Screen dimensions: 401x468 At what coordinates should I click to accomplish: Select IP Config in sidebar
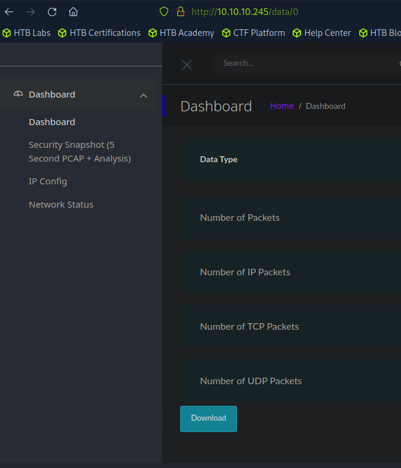click(48, 181)
